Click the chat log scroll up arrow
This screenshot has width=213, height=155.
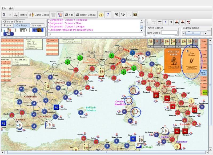point(142,21)
